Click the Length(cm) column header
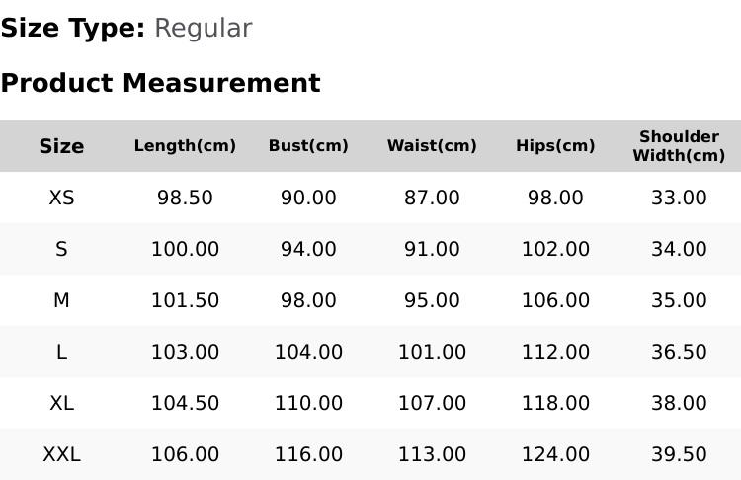This screenshot has height=480, width=741. (x=186, y=146)
